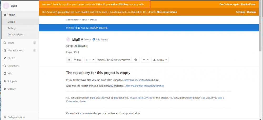The width and height of the screenshot is (263, 120).
Task: Click 'Remind later' in SSH banner
Action: point(249,4)
